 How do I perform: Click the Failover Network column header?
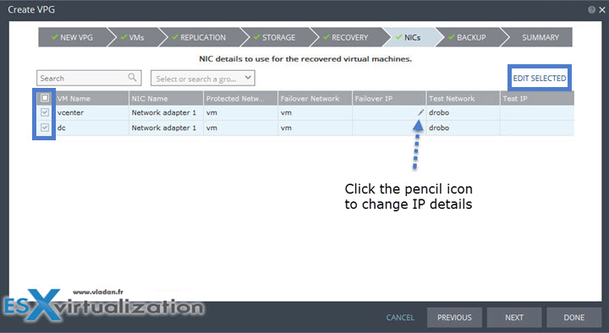pyautogui.click(x=315, y=99)
